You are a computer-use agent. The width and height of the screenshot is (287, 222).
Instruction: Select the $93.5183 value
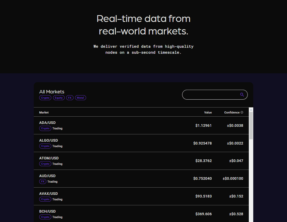(204, 196)
